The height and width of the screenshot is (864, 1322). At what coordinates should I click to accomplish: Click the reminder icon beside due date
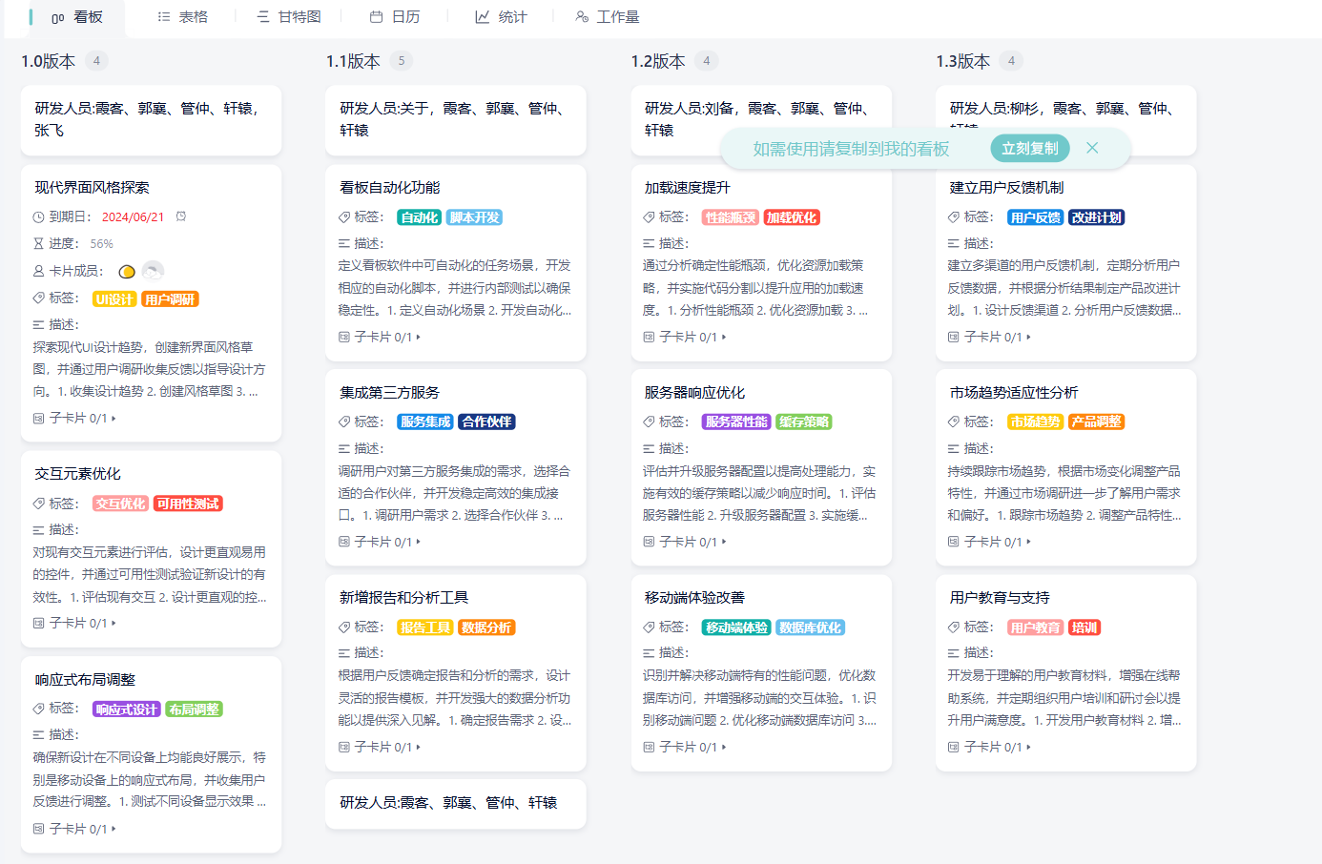click(181, 216)
